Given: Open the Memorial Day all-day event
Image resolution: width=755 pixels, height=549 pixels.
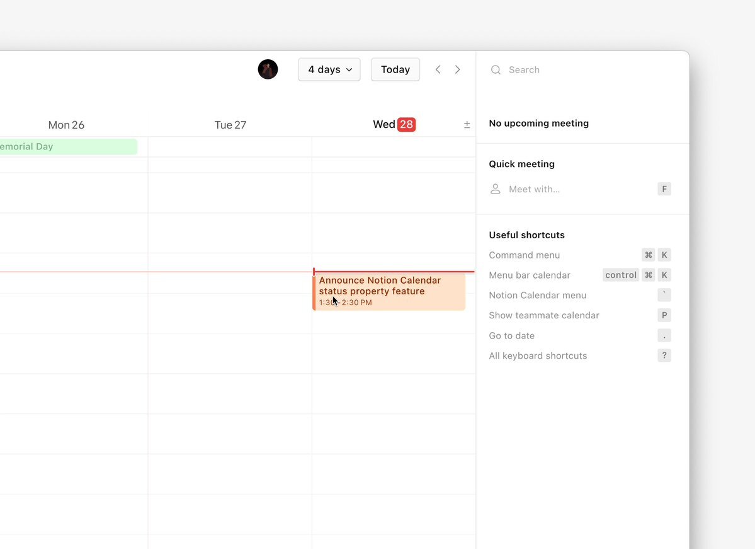Looking at the screenshot, I should point(69,146).
